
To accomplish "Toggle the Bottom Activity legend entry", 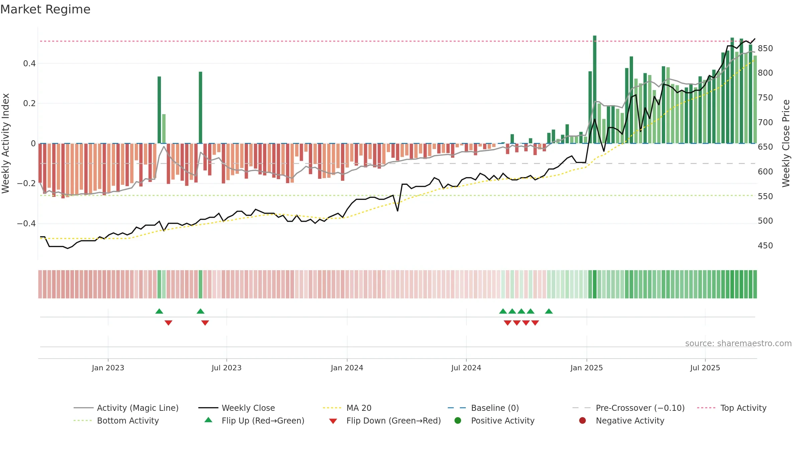I will click(116, 421).
